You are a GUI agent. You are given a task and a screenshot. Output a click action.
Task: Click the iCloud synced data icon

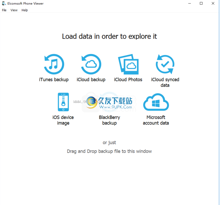pyautogui.click(x=165, y=64)
